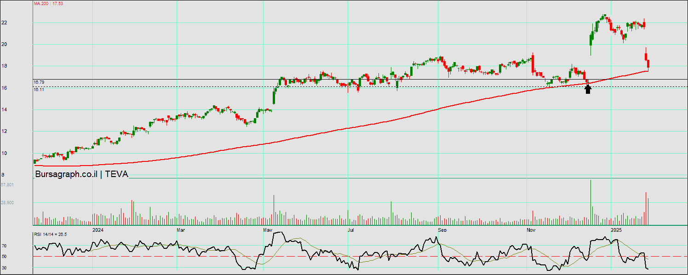
Task: Select the 2025 date axis label
Action: 616,229
